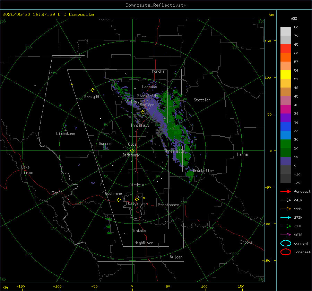Viewport: 312px width, 291px height.
Task: Click the Cochrane town label
Action: coord(113,193)
